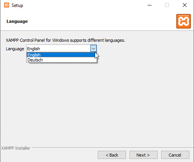Viewport: 194px width, 162px height.
Task: Click the 'XAMPP Control Panel for Windows' description
Action: [x=65, y=40]
